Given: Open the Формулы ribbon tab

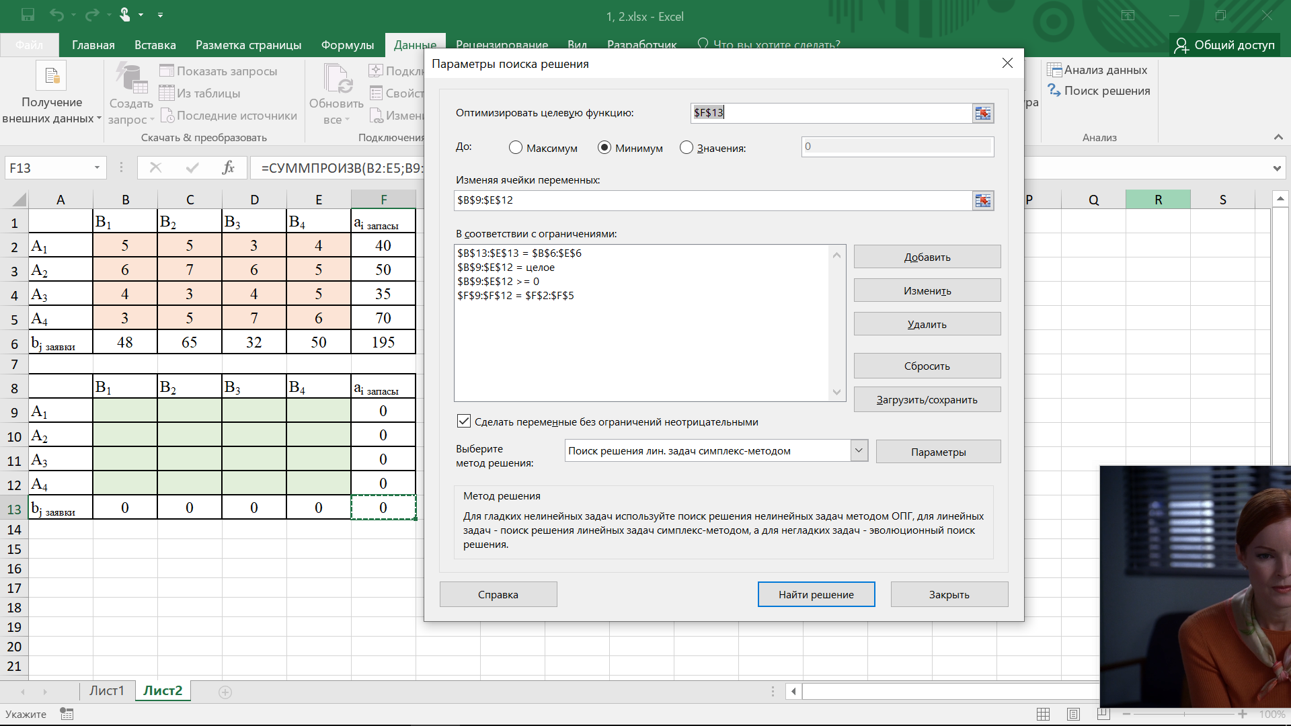Looking at the screenshot, I should click(347, 45).
